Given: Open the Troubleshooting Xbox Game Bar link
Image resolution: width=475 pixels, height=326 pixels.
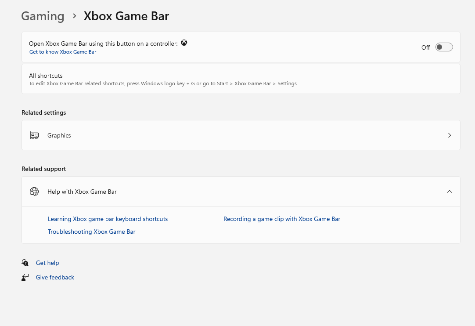Looking at the screenshot, I should point(92,232).
